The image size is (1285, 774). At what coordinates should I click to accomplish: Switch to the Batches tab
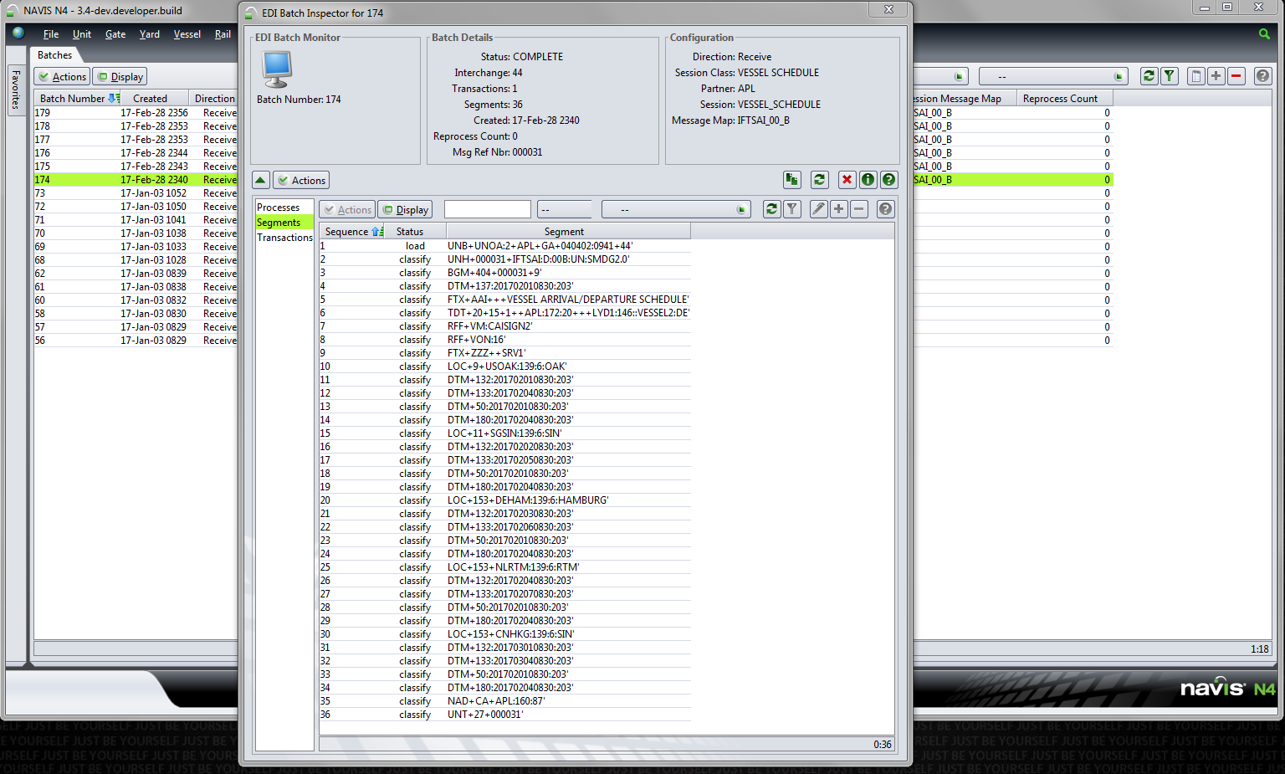(55, 55)
